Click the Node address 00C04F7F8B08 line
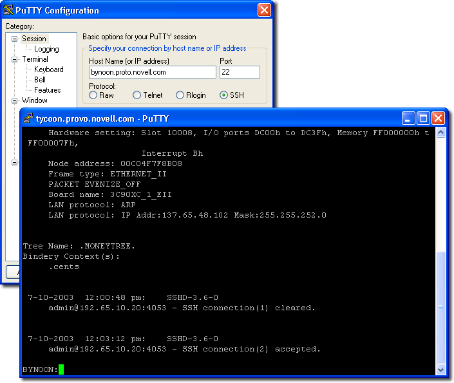The width and height of the screenshot is (454, 383). (115, 163)
